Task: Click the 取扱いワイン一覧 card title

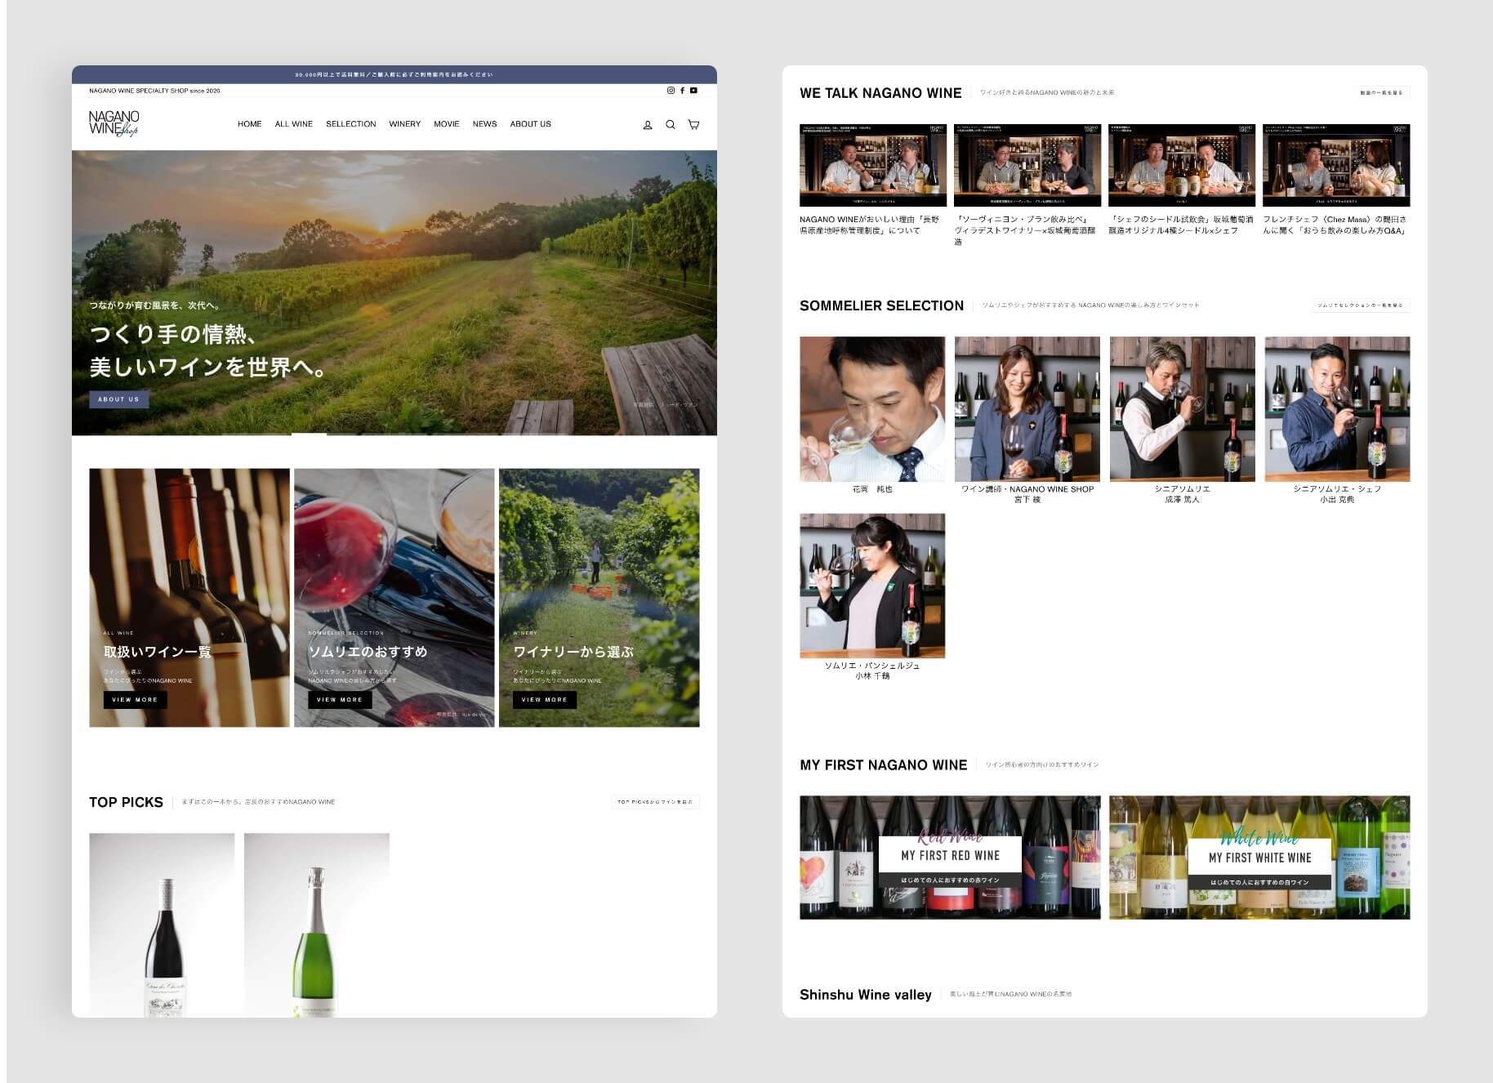Action: tap(158, 652)
